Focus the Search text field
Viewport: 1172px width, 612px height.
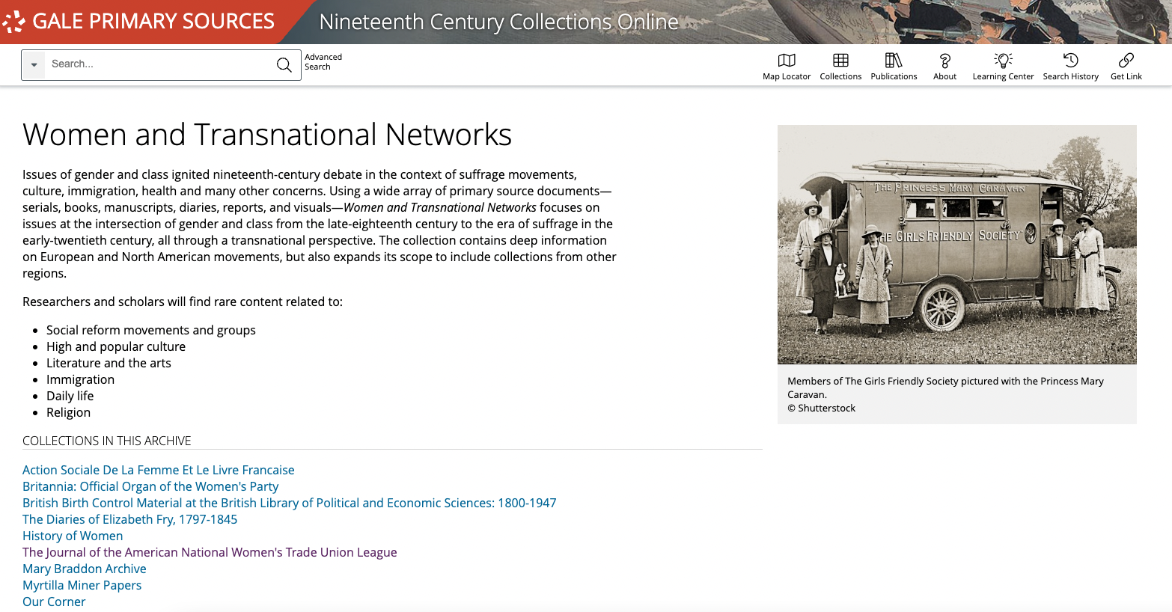[x=157, y=64]
